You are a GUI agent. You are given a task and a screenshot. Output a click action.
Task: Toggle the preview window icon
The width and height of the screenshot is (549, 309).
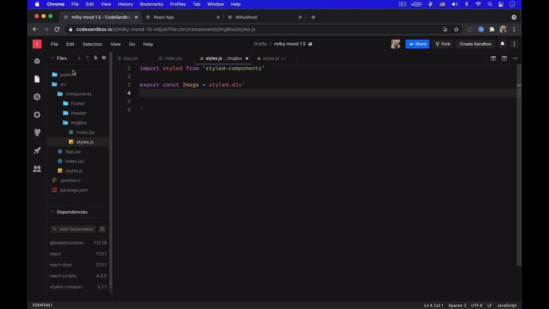tap(504, 58)
